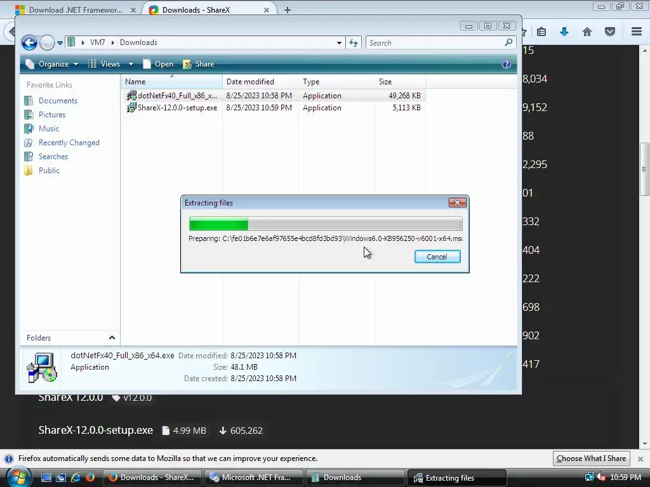Select ShareX-12.0.0-setup.exe file icon
Viewport: 650px width, 487px height.
(131, 108)
